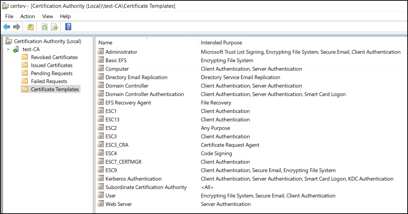Select the Issued Certificates folder

52,66
